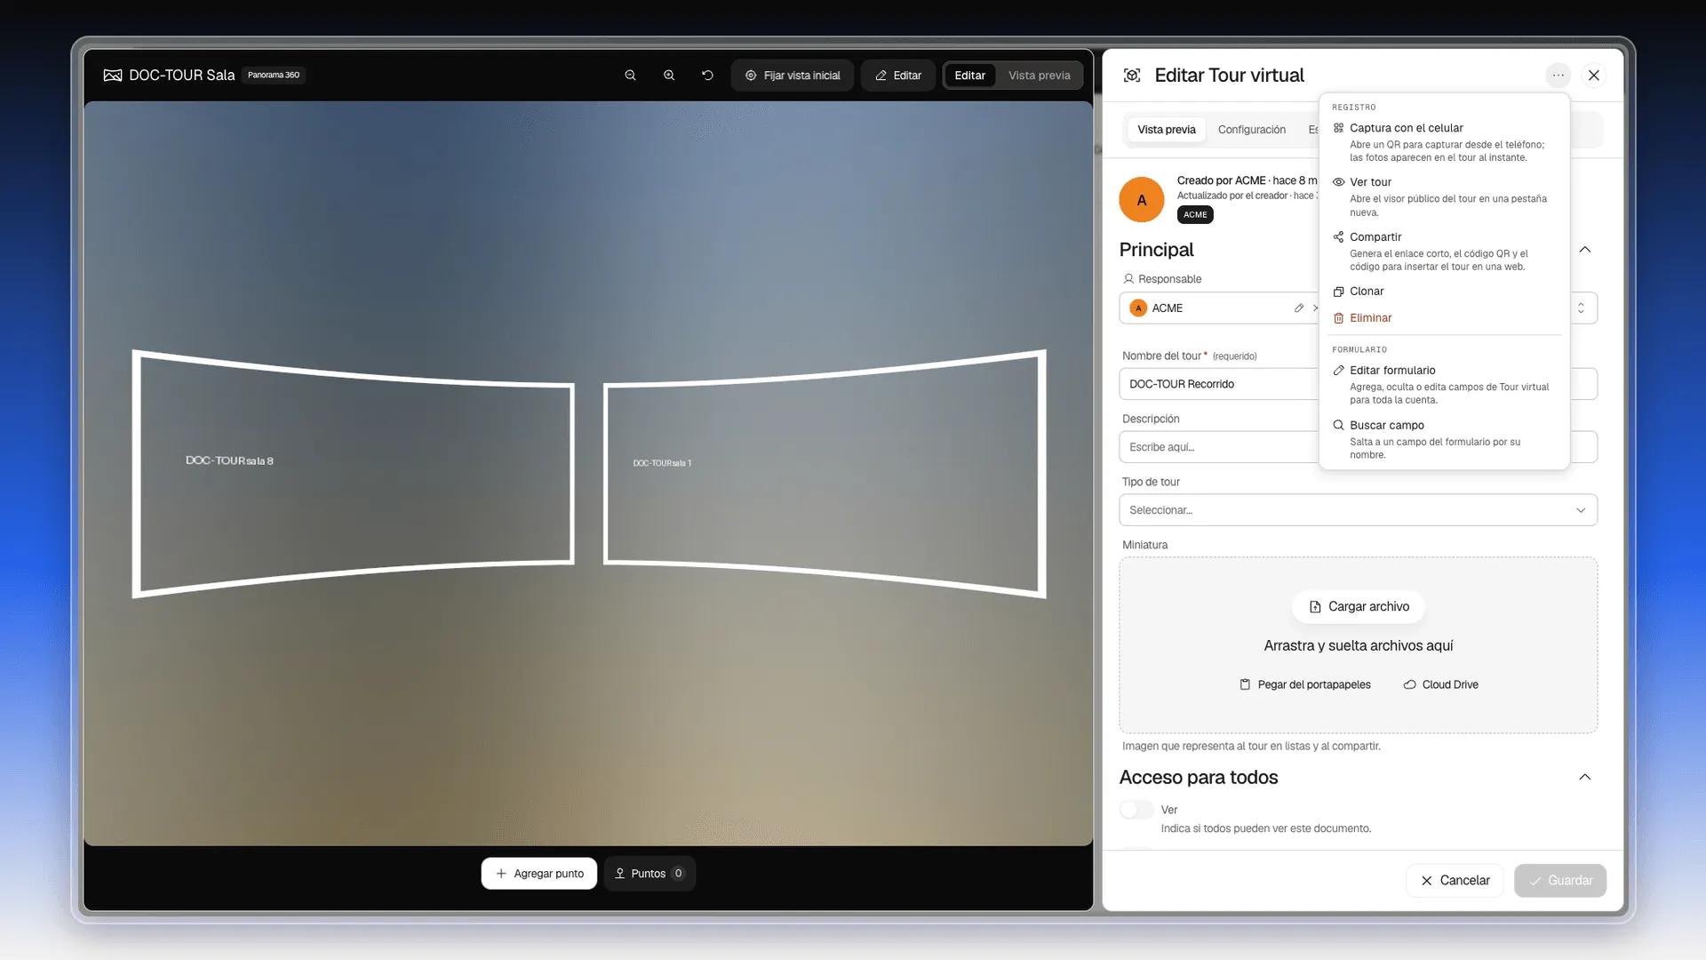The height and width of the screenshot is (960, 1706).
Task: Click Fijar vista inicial
Action: [793, 76]
